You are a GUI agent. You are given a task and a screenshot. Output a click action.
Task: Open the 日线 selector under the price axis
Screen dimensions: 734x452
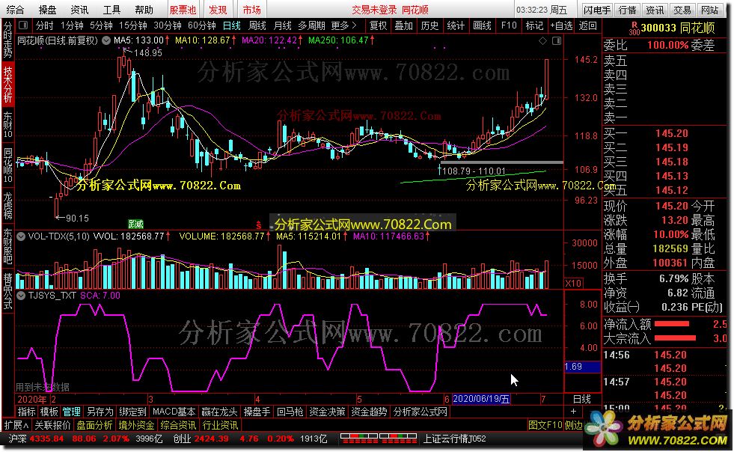pyautogui.click(x=582, y=399)
